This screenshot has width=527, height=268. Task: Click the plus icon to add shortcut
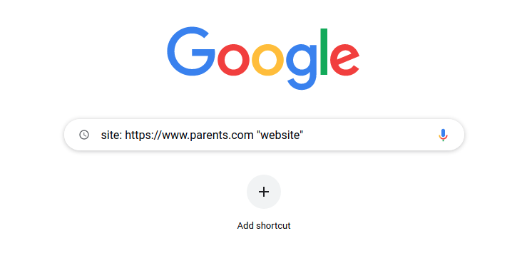(264, 192)
